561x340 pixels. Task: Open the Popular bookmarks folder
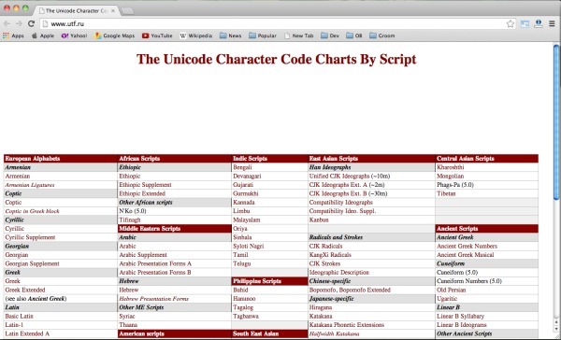263,35
